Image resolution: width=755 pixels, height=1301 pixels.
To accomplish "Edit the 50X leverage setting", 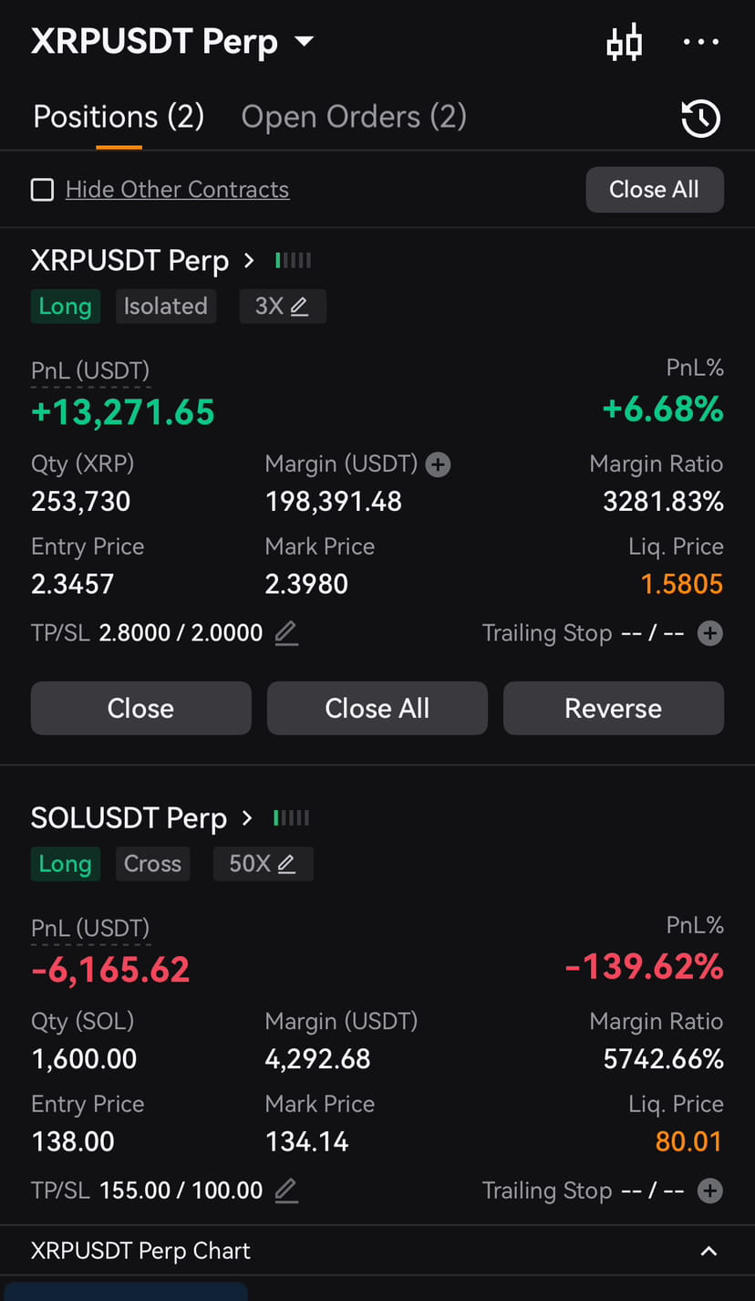I will (263, 864).
